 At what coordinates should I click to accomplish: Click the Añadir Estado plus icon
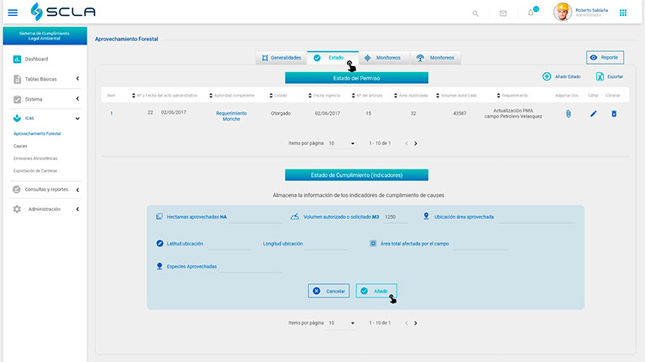click(547, 76)
